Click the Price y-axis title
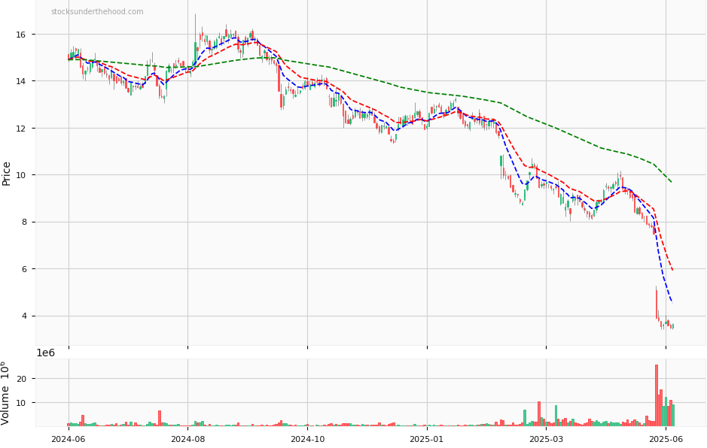The image size is (707, 448). [7, 173]
